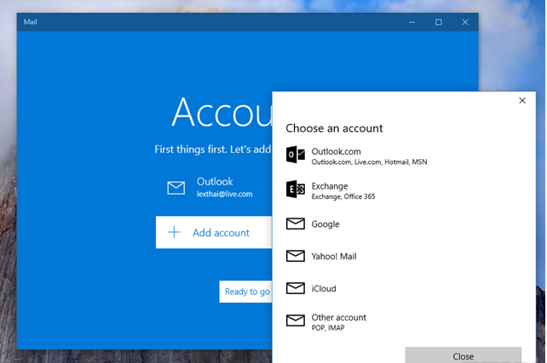
Task: Click the plus icon on Add account
Action: (x=174, y=232)
